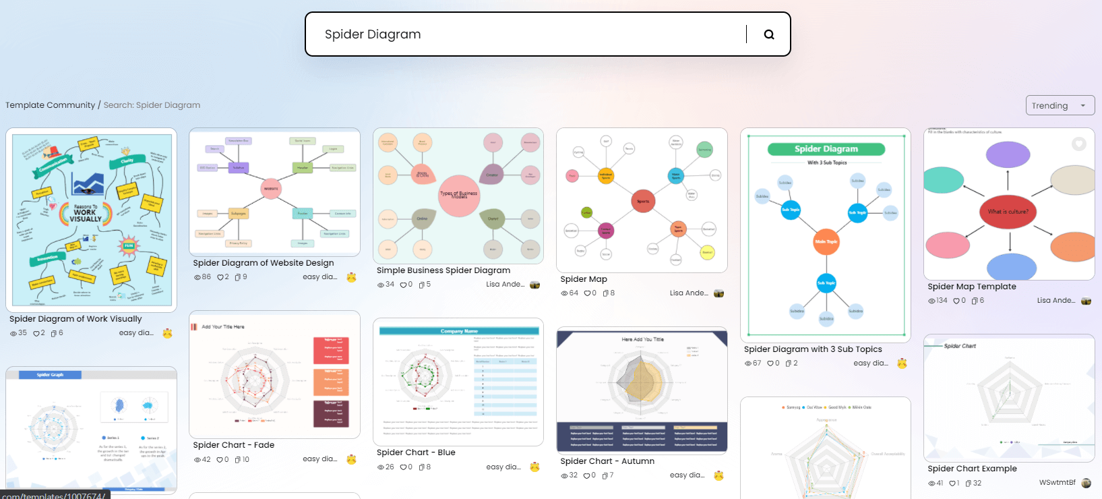Click view count 86 on Website Design card

click(202, 277)
